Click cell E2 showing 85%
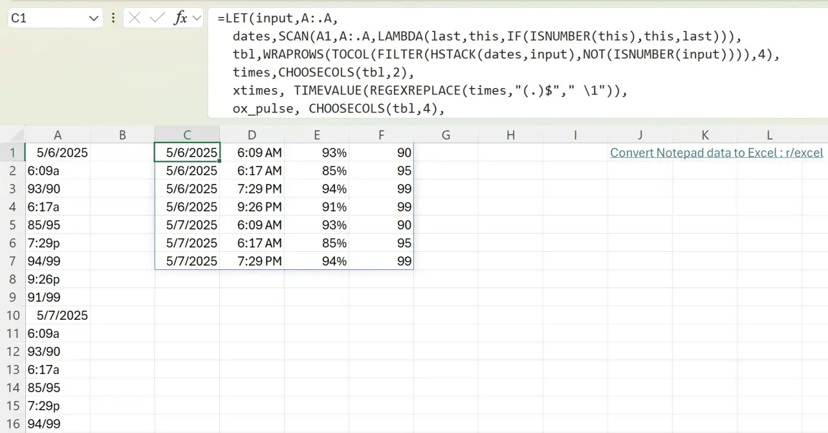828x433 pixels. (x=316, y=171)
